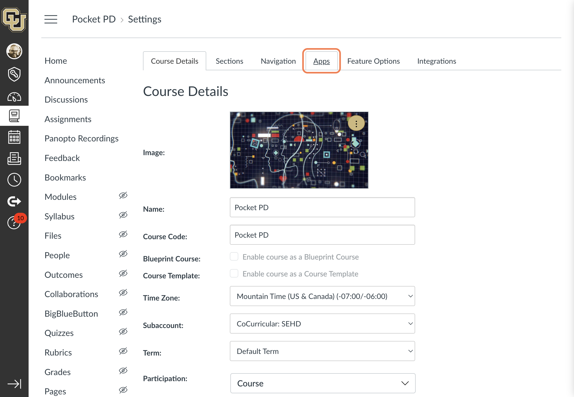
Task: Switch to the Sections tab
Action: pyautogui.click(x=229, y=61)
